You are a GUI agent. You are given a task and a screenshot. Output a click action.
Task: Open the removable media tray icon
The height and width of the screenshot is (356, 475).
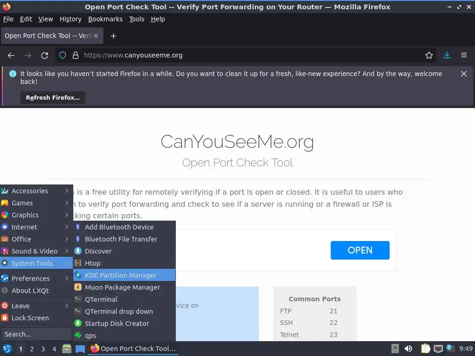pyautogui.click(x=395, y=349)
